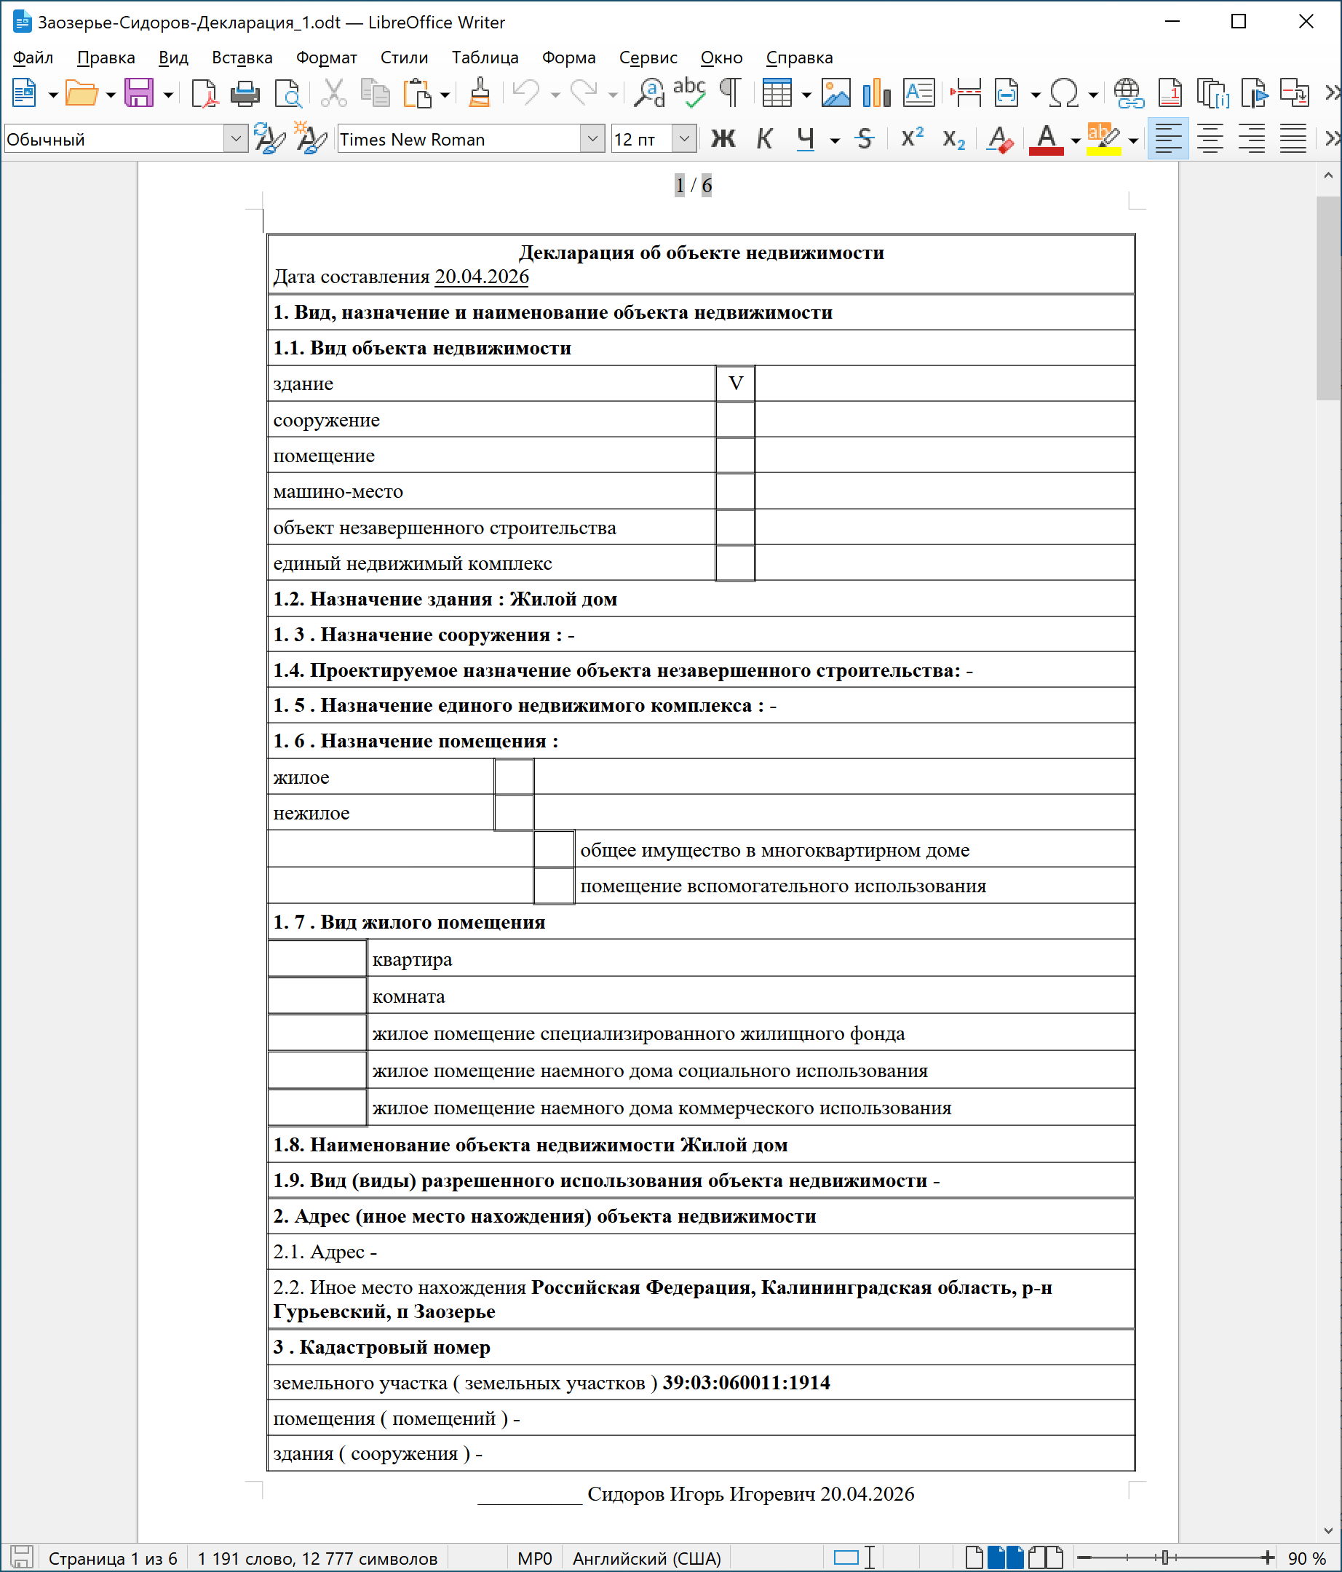The height and width of the screenshot is (1572, 1342).
Task: Expand the Paste options dropdown arrow
Action: coord(445,95)
